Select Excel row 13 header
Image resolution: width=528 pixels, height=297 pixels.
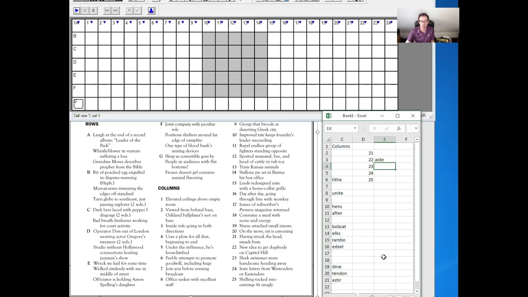coord(327,226)
